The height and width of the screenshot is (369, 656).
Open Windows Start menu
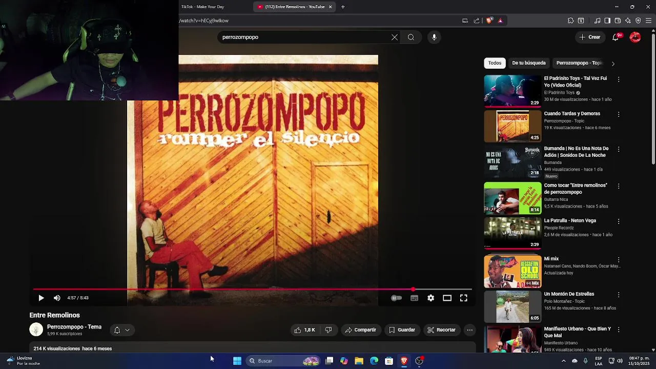(237, 361)
